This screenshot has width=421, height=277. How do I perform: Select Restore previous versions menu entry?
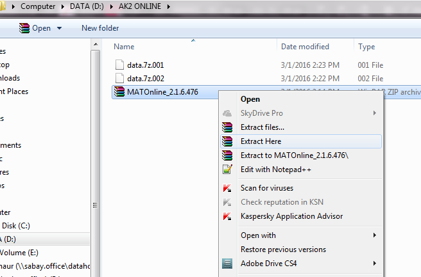pos(283,249)
